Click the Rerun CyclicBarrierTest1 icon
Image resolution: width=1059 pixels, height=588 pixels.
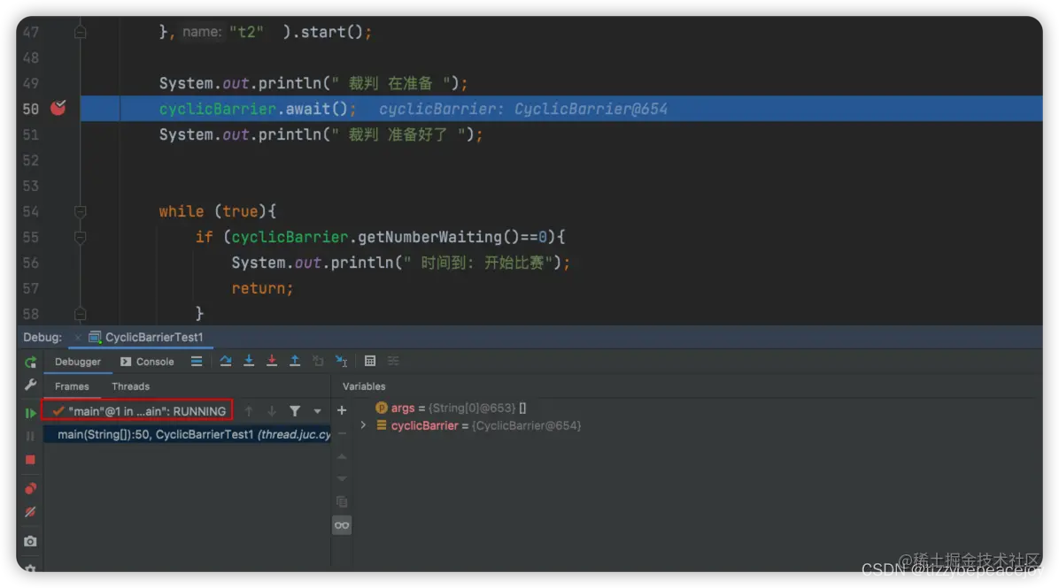coord(30,363)
